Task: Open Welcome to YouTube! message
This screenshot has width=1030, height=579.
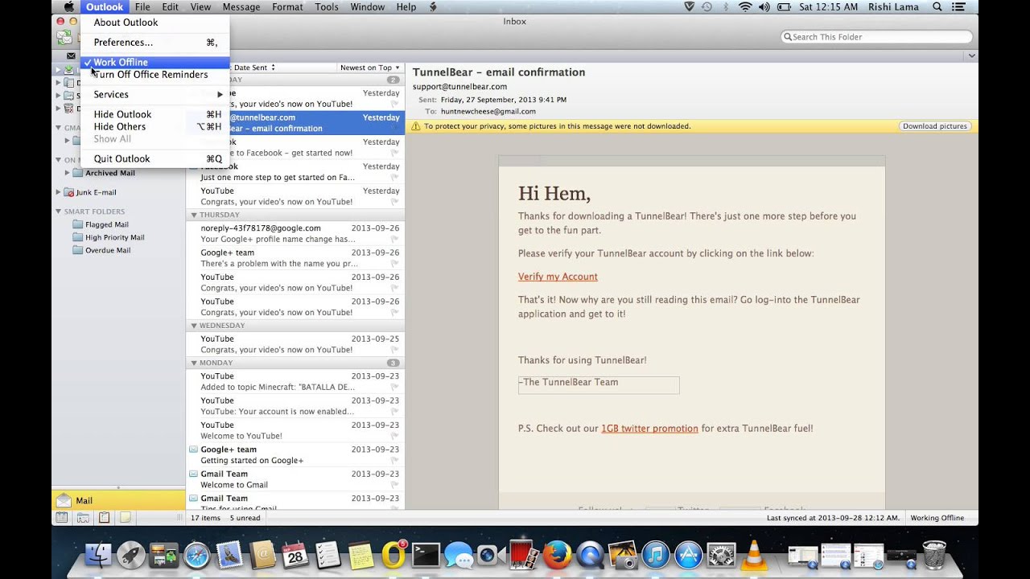Action: 295,430
